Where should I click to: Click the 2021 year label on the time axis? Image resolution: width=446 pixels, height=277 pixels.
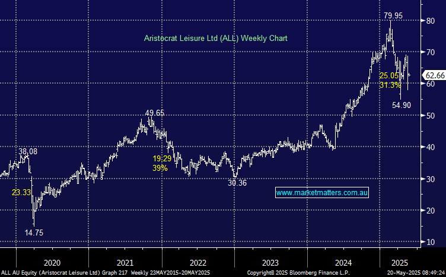(125, 263)
